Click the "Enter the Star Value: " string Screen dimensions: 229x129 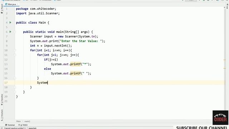click(x=81, y=41)
